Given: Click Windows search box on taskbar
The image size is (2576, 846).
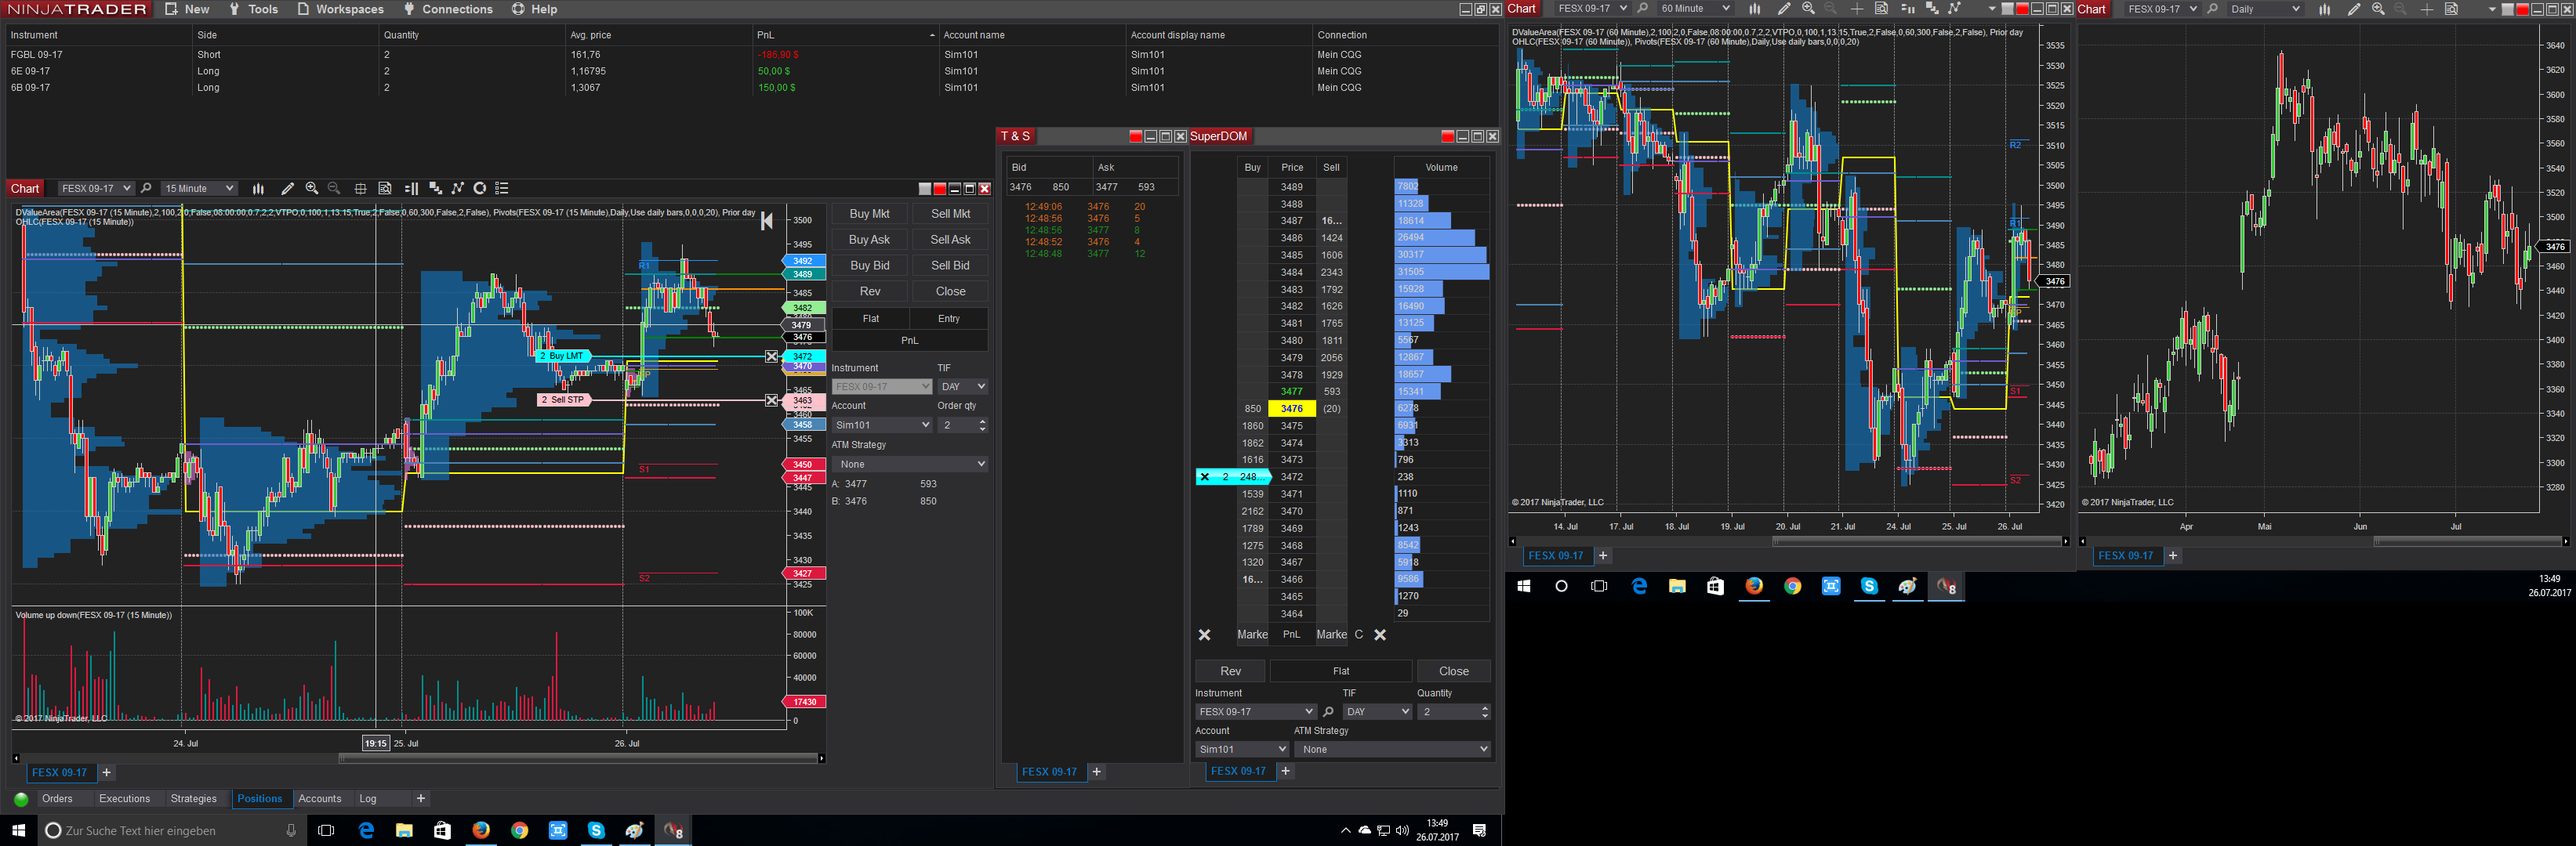Looking at the screenshot, I should click(x=172, y=830).
